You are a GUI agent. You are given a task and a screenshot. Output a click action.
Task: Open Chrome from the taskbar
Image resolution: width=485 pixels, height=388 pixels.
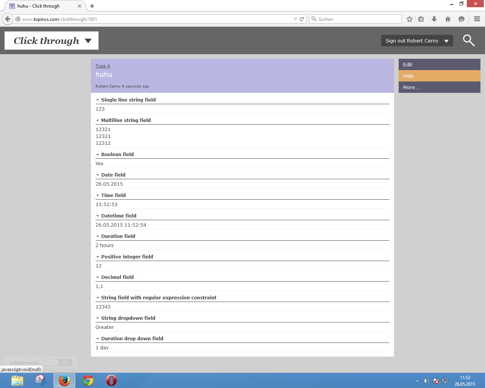tap(88, 380)
